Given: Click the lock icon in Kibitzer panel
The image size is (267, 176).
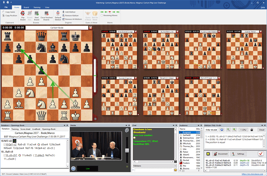Looking at the screenshot, I should click(251, 130).
